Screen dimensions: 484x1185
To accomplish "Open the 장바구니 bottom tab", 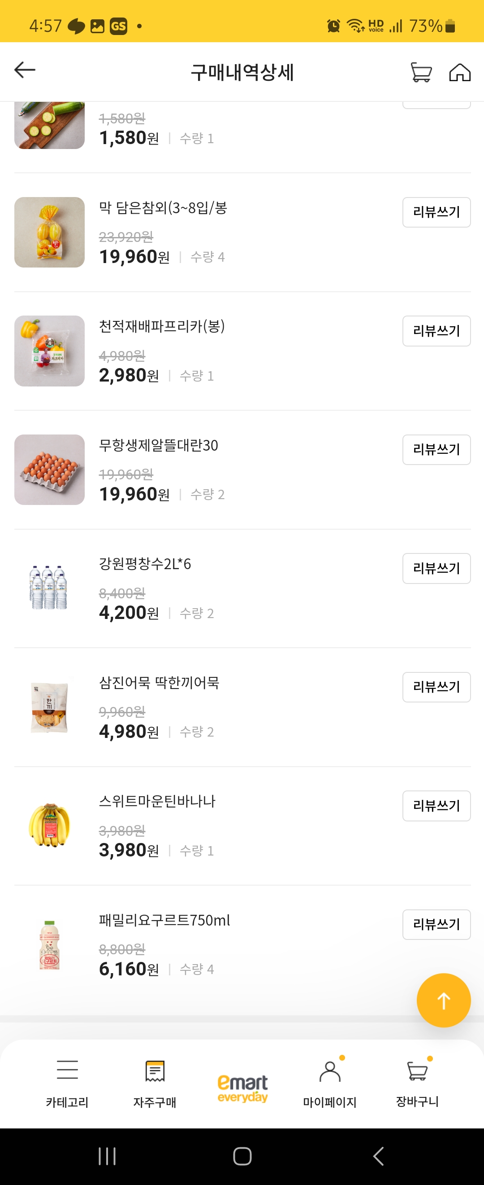I will click(417, 1082).
